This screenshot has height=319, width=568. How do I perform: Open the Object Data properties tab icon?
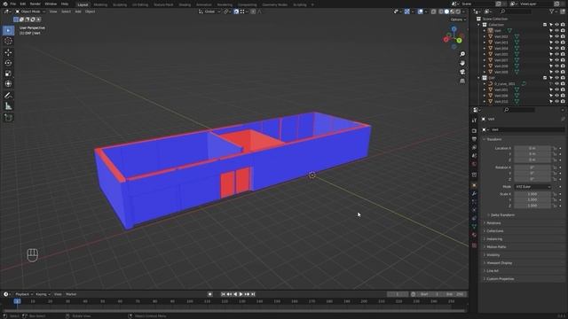(x=474, y=227)
